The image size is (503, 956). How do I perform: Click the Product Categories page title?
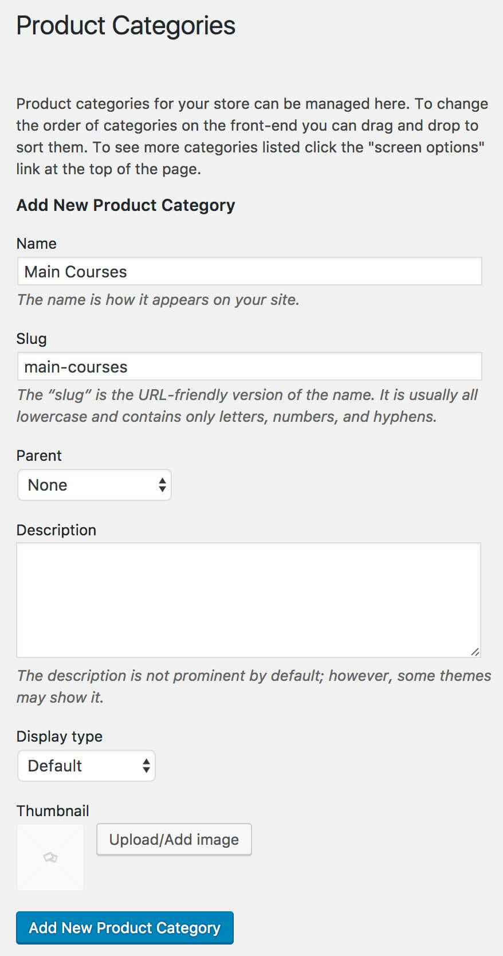point(126,26)
